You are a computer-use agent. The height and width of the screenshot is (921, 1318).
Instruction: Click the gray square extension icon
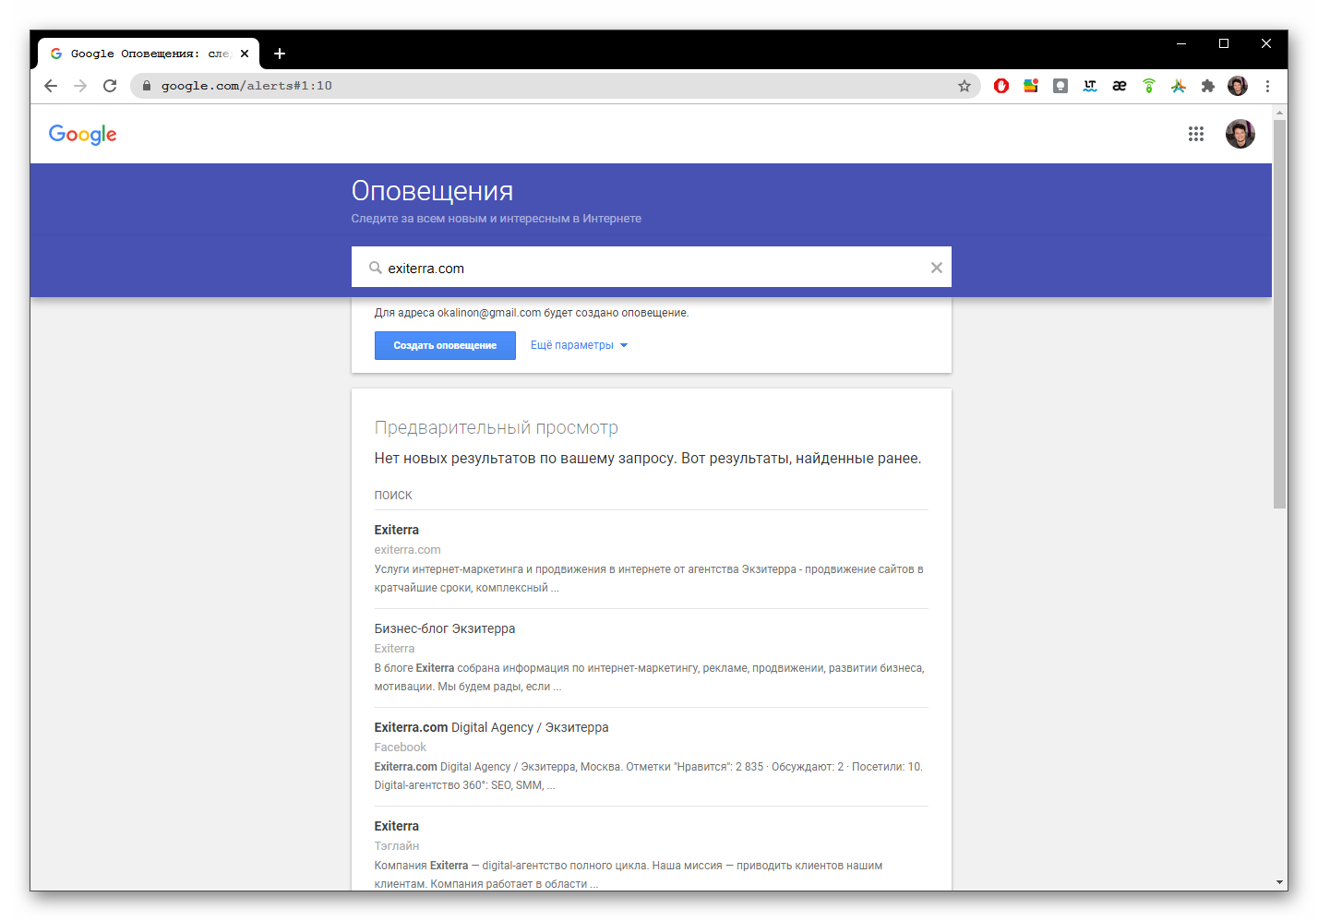[1060, 86]
